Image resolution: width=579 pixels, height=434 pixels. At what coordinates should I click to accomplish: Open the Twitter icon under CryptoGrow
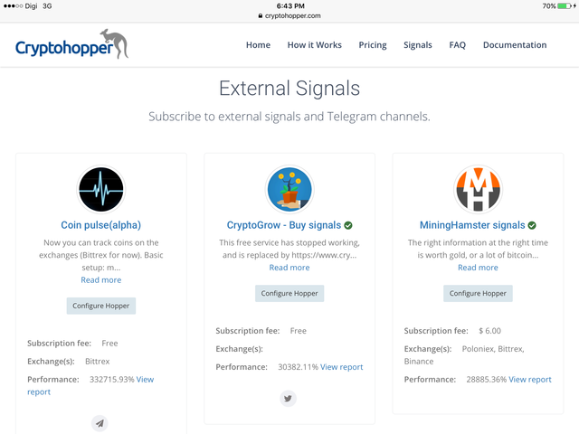pyautogui.click(x=289, y=398)
